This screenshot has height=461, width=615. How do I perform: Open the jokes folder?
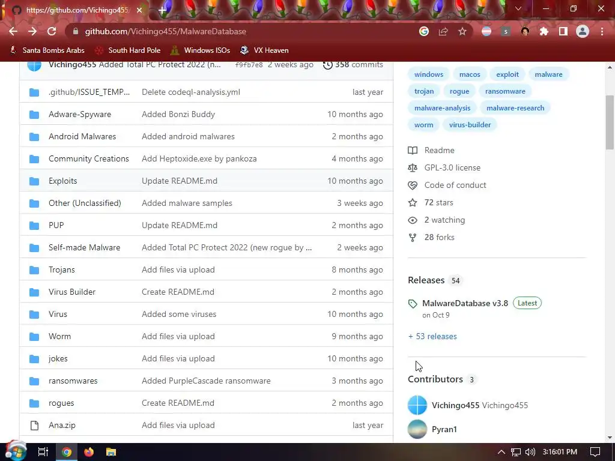[x=58, y=359]
